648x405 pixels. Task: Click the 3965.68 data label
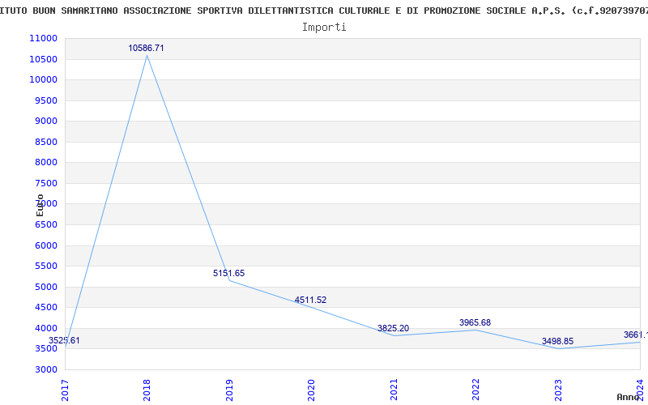tap(475, 322)
